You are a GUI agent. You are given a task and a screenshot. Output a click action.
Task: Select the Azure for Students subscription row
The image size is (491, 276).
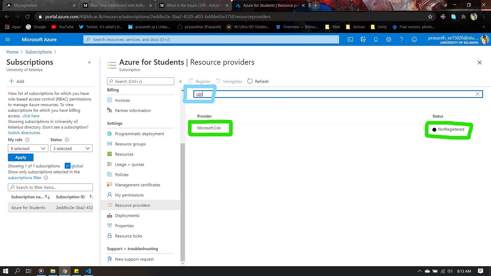(51, 207)
